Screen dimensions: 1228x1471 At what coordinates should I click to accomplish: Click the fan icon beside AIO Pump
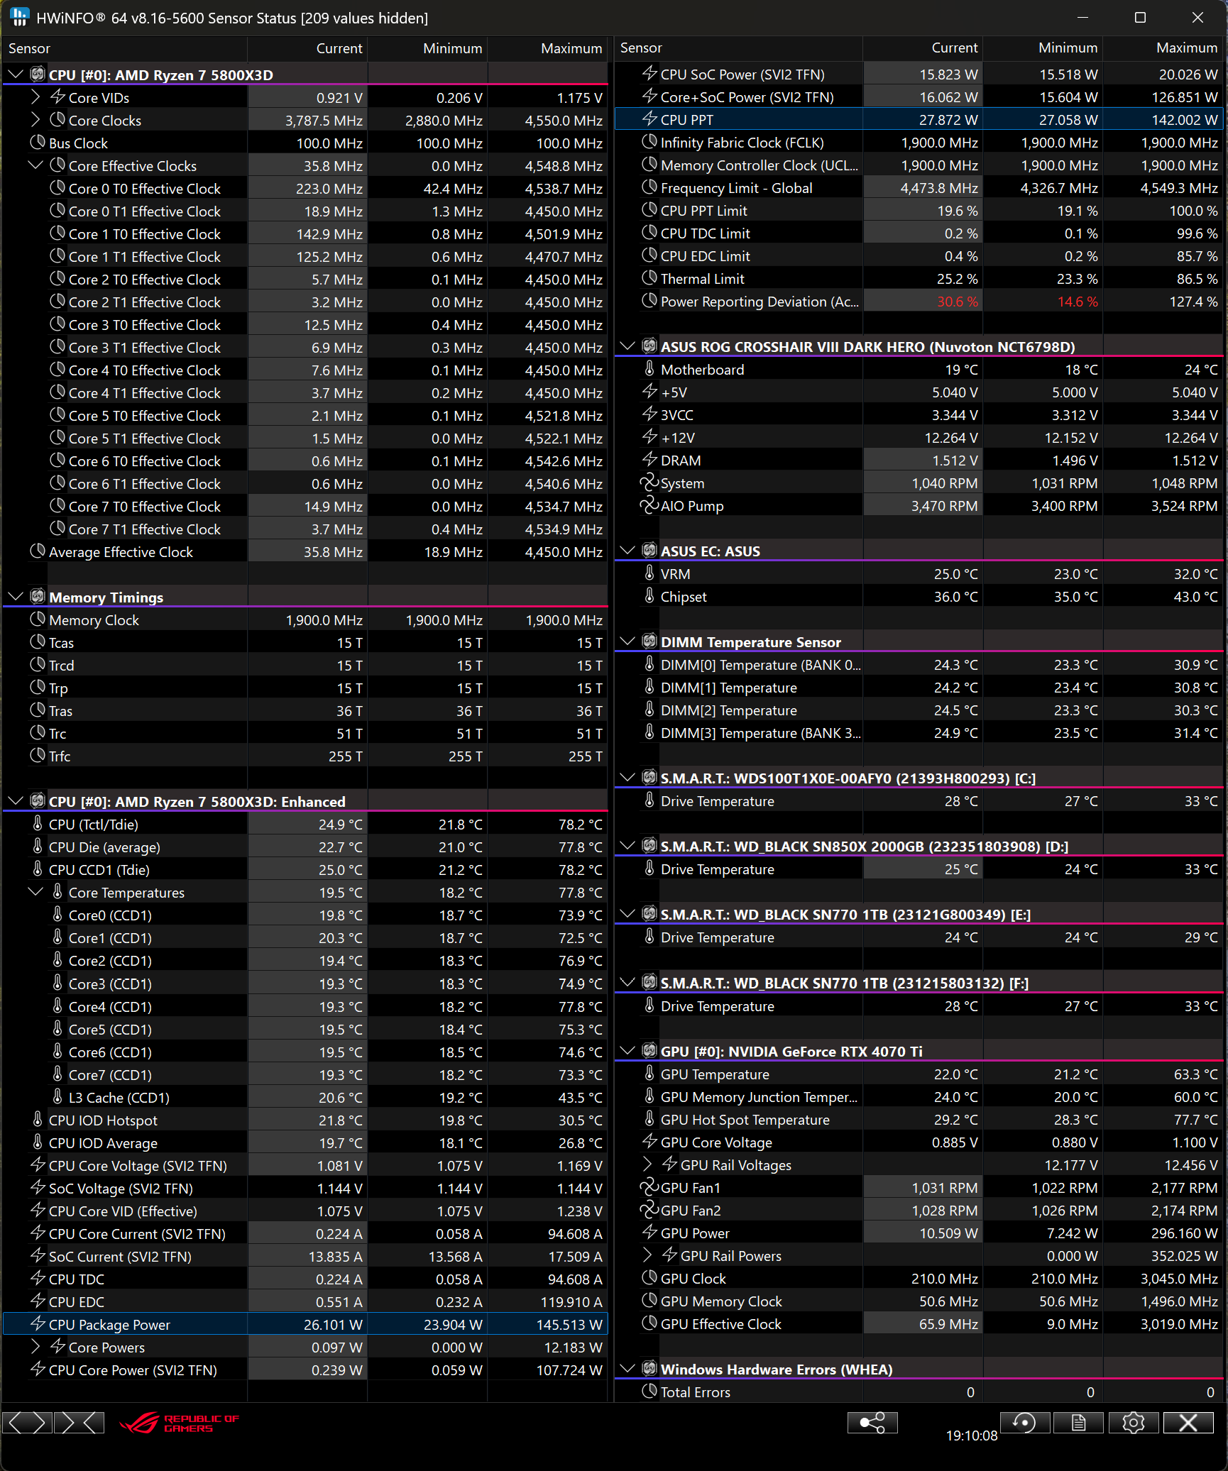(x=649, y=505)
